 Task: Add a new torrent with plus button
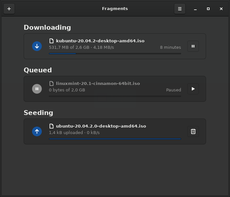coord(9,9)
